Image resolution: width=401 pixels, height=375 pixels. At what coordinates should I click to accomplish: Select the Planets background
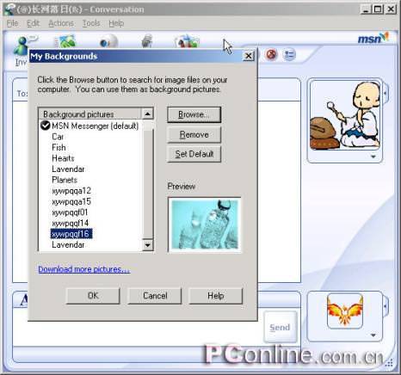point(65,180)
